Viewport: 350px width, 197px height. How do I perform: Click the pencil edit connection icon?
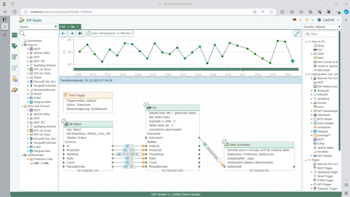coord(297,34)
